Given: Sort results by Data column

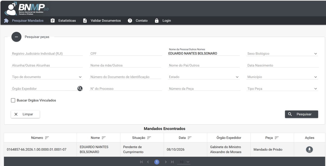Looking at the screenshot, I should pyautogui.click(x=190, y=138).
